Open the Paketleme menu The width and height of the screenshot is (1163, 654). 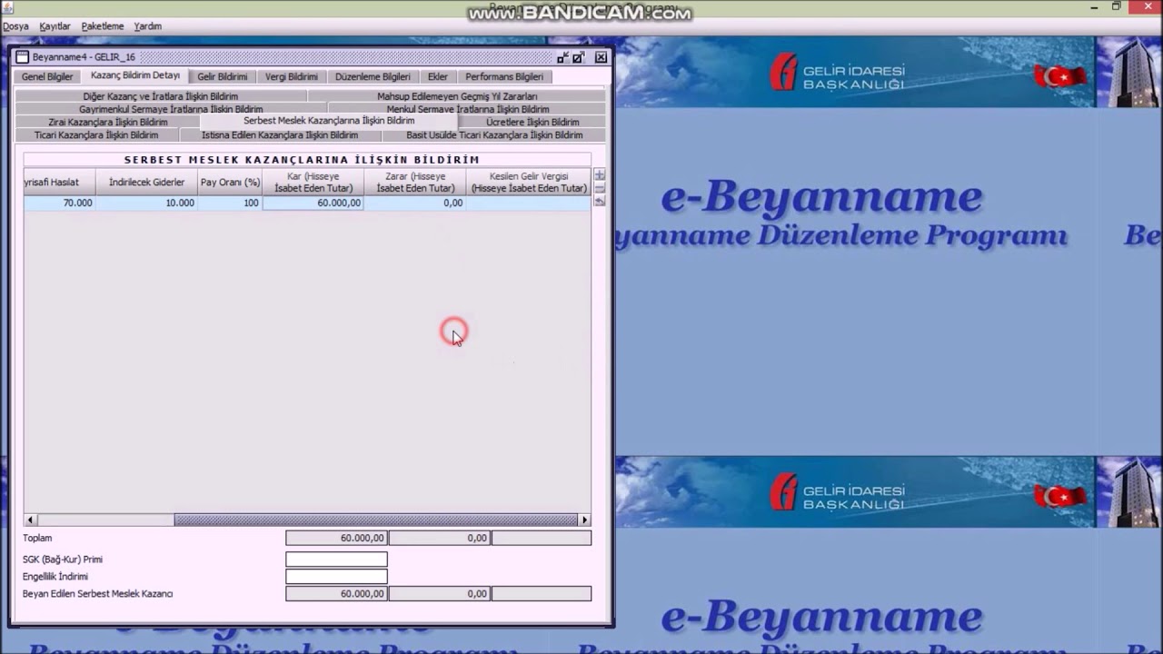click(103, 26)
